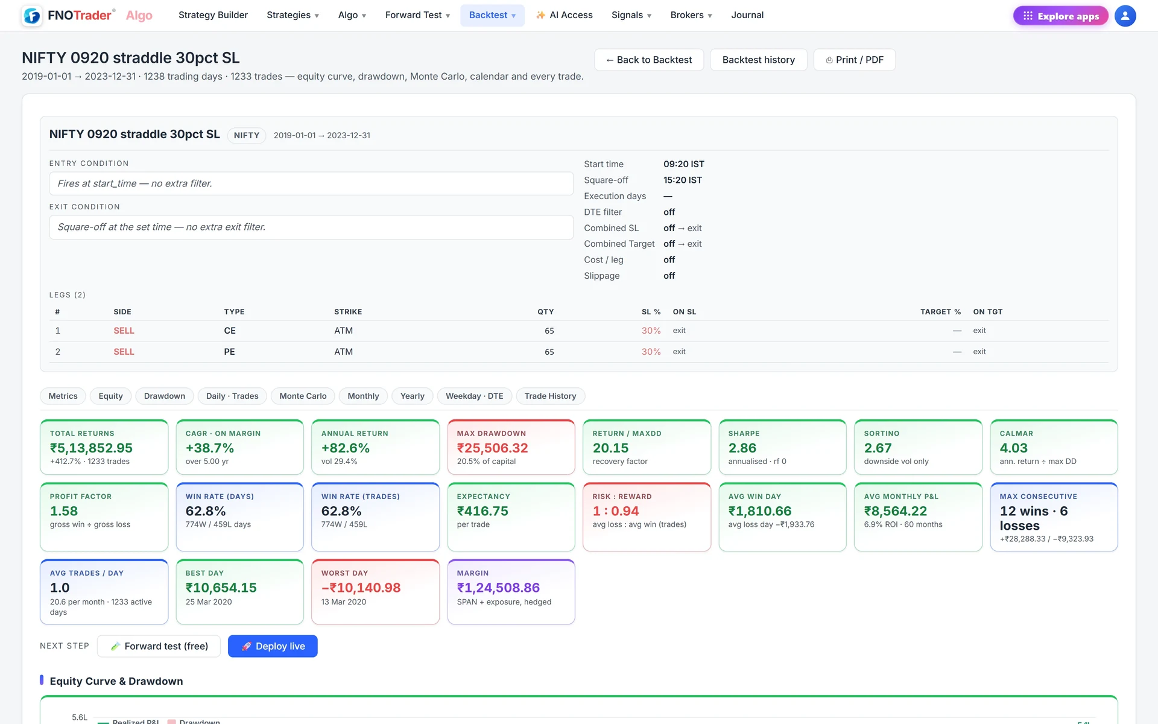Click the AI Access sparkle icon
Viewport: 1158px width, 724px height.
(540, 15)
